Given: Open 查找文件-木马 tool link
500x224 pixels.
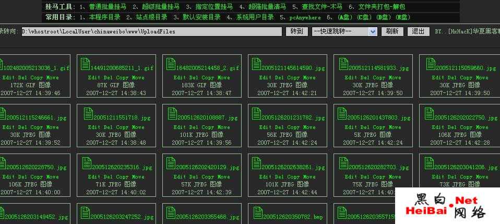Looking at the screenshot, I should coord(322,6).
